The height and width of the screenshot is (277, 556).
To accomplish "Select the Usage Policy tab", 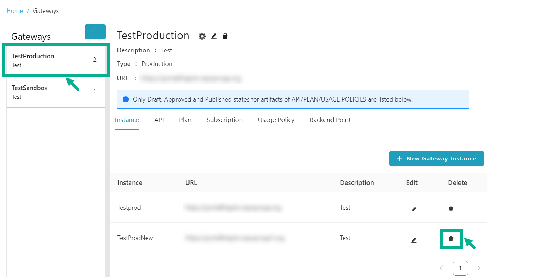I will point(276,120).
